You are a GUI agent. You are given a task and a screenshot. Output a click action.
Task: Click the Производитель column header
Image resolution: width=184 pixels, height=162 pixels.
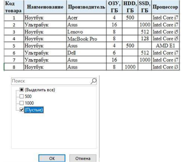[86, 7]
